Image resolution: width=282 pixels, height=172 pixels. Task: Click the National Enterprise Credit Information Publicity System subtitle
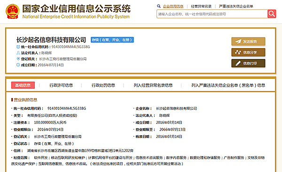76,17
